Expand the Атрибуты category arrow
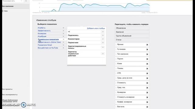195x109 pixels. click(63, 28)
